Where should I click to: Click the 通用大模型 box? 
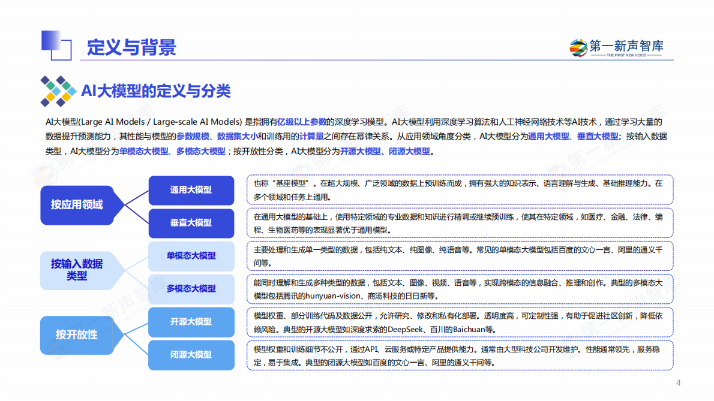click(x=191, y=190)
